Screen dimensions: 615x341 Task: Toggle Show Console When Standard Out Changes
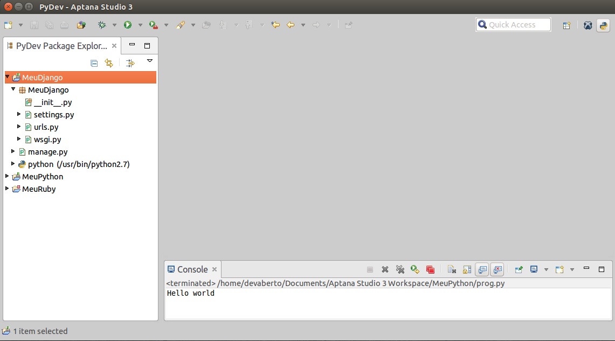pos(482,269)
